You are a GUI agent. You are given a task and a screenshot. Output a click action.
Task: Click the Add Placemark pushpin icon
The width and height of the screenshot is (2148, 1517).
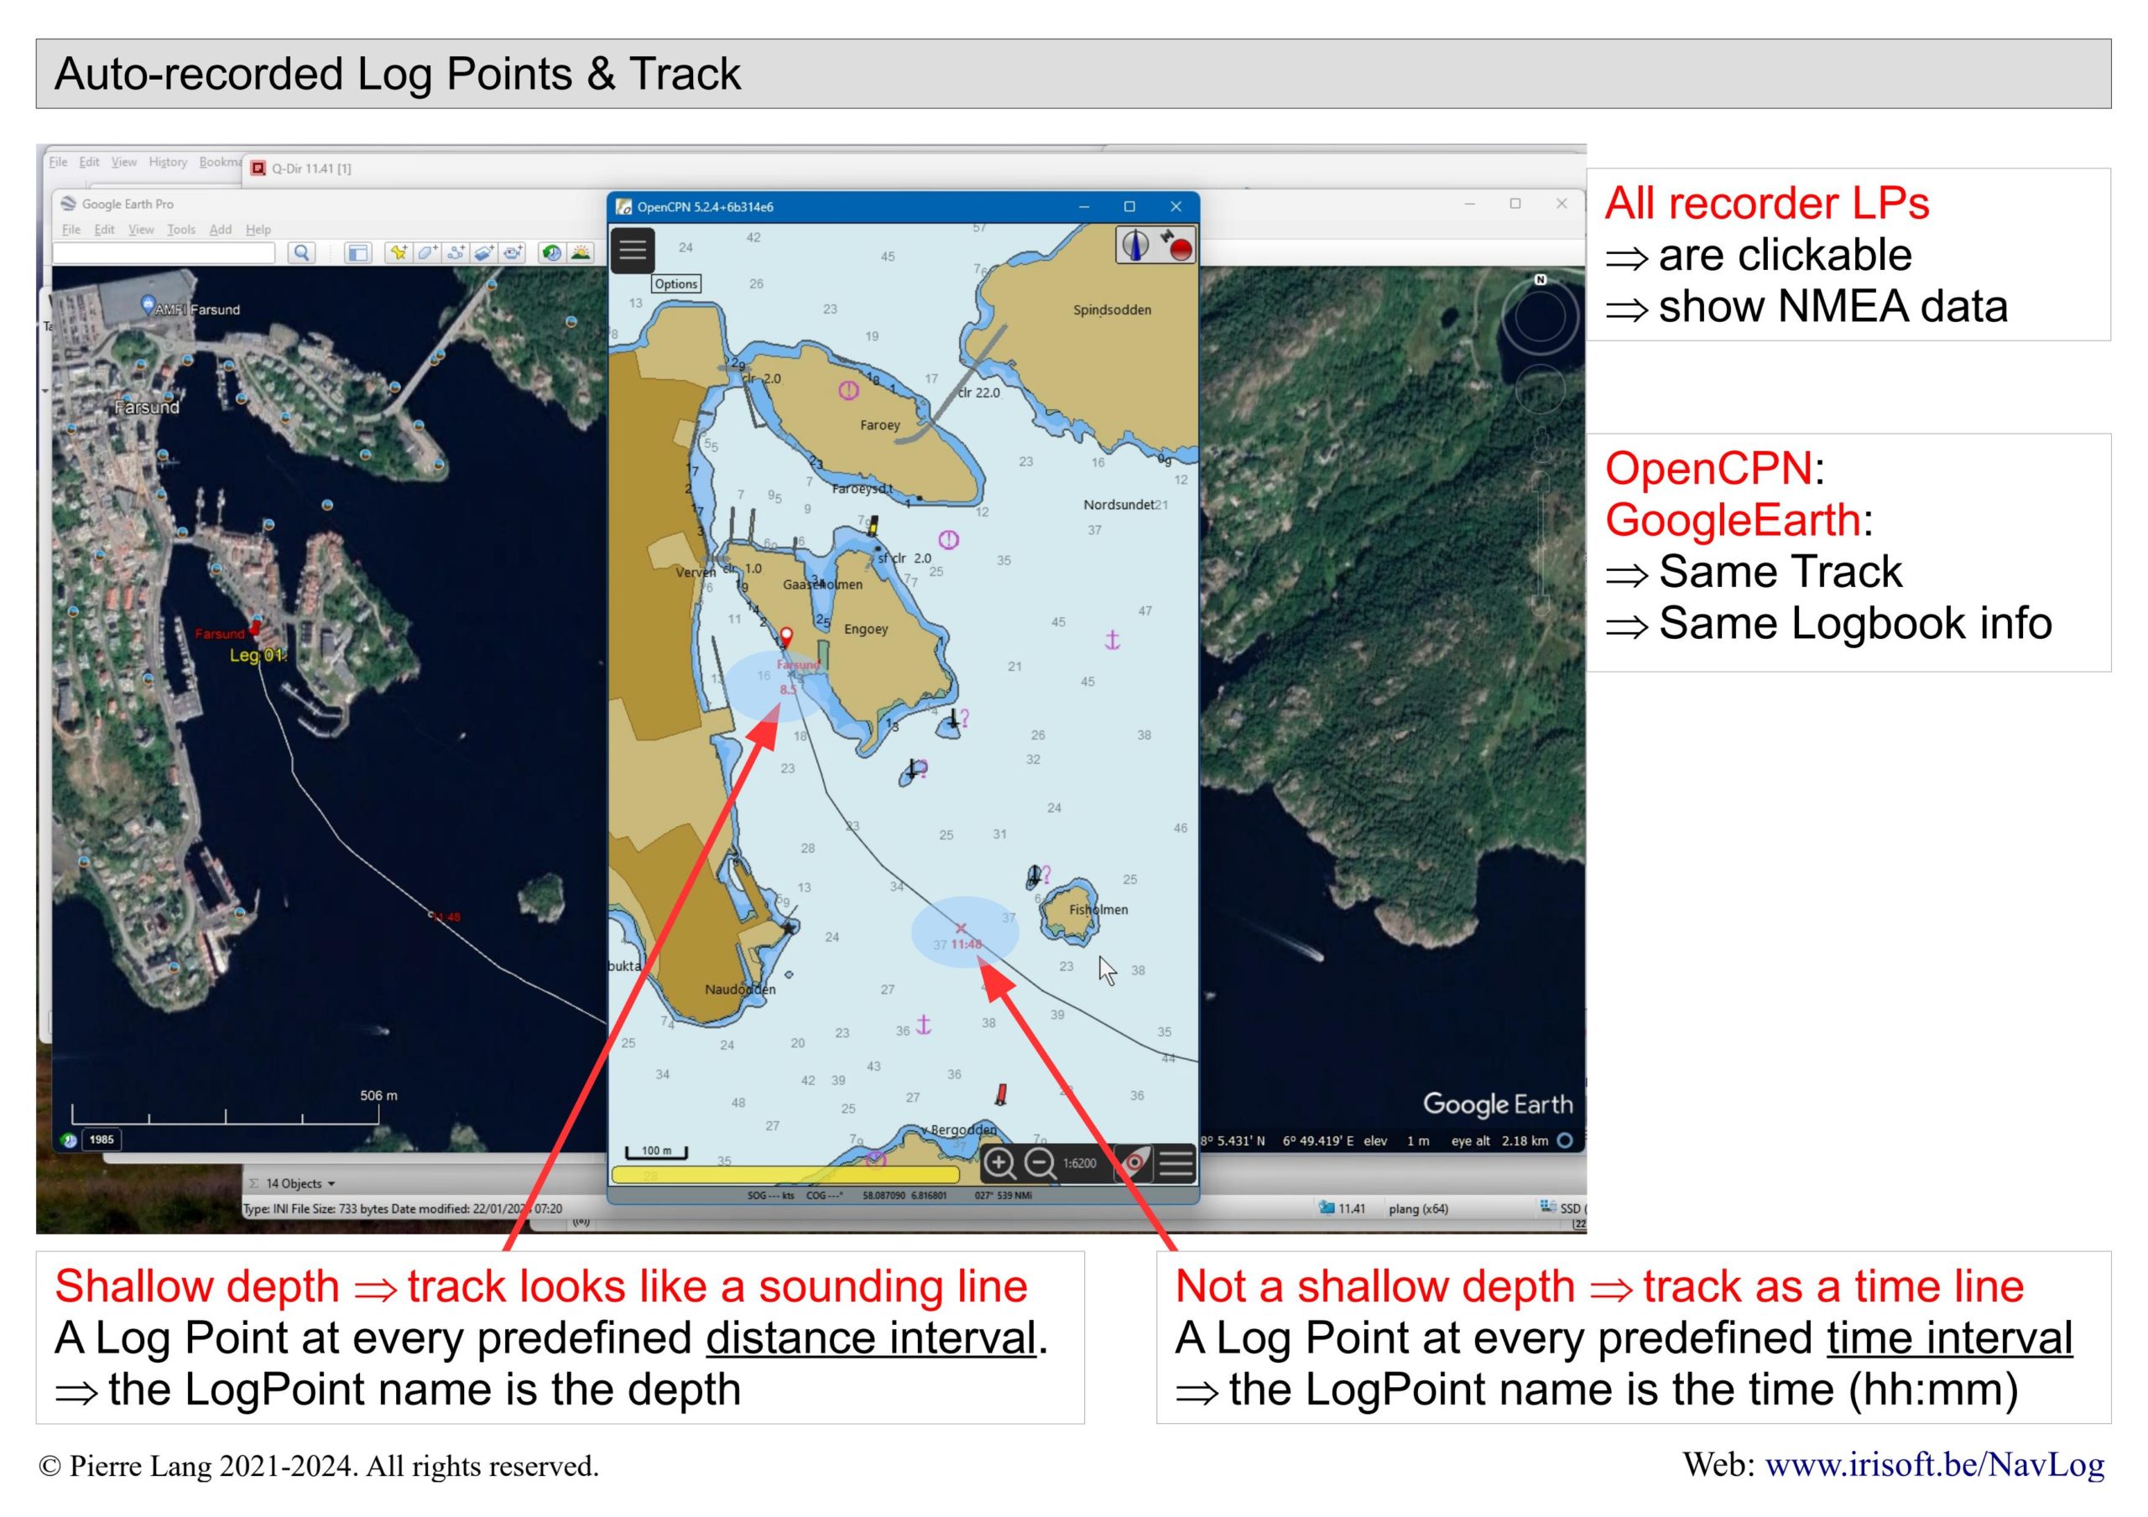pos(399,252)
